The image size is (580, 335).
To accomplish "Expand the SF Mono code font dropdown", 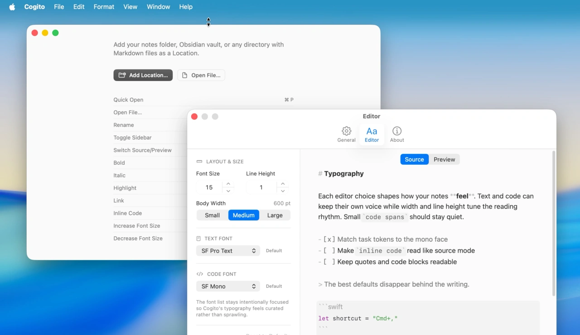I will (228, 287).
